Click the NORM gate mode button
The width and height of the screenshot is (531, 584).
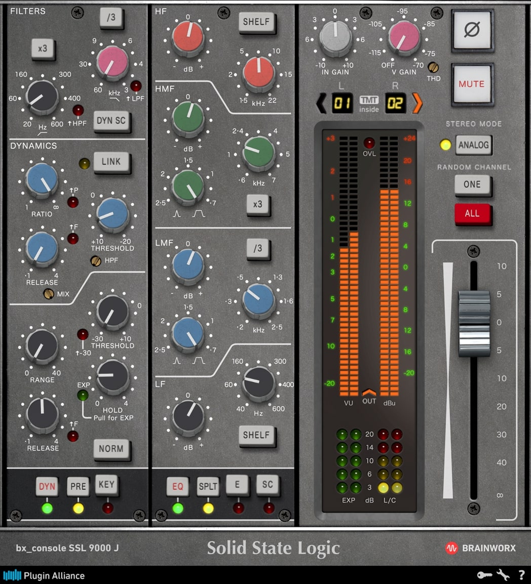point(111,449)
